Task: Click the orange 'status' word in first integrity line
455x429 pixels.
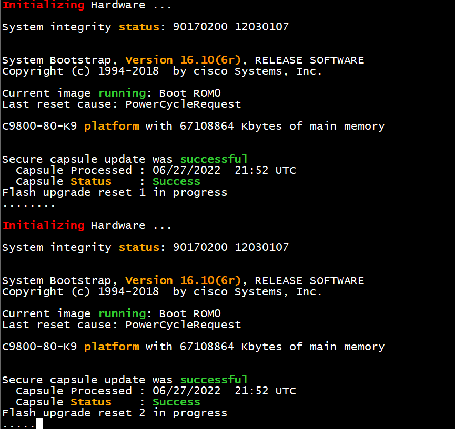Action: click(139, 27)
